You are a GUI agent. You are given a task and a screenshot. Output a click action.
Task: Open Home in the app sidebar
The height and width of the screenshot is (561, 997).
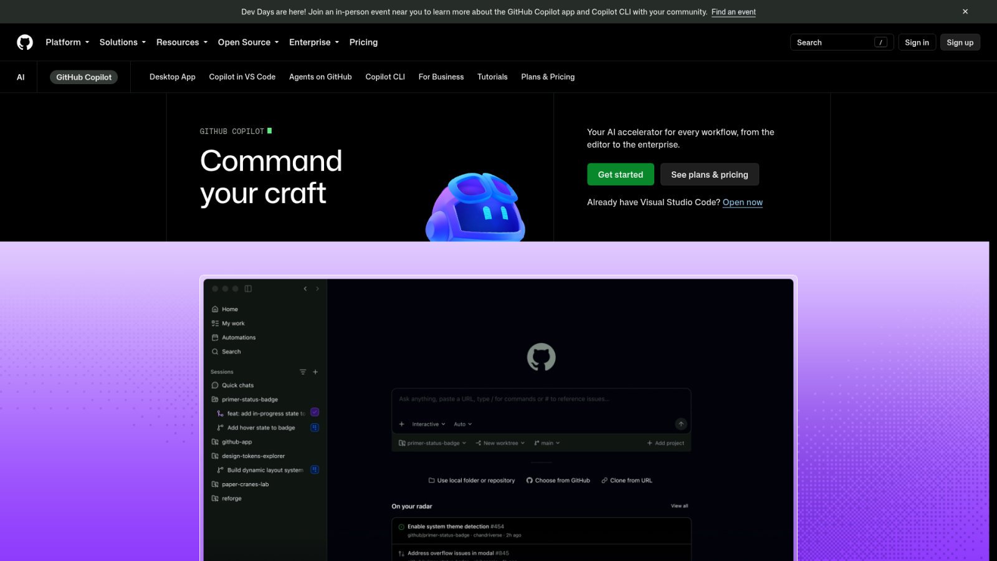coord(225,309)
